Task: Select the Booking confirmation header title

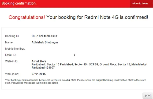Action: (x=19, y=3)
